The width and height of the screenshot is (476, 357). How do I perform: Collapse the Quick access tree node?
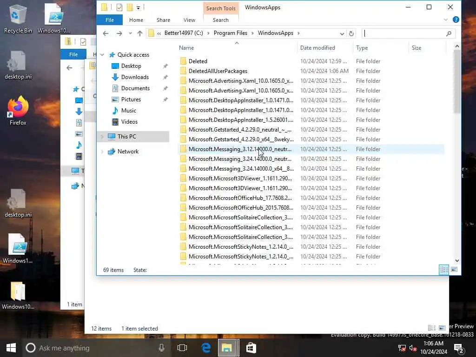tap(102, 55)
